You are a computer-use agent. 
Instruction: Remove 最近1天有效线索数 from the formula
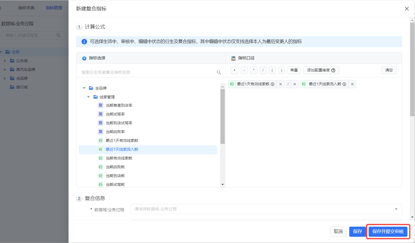click(x=280, y=84)
